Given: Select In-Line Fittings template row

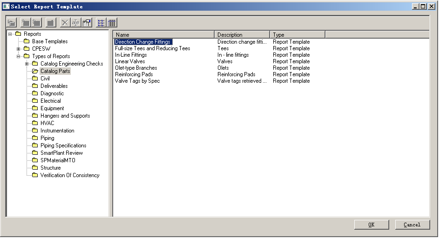Looking at the screenshot, I should 131,55.
